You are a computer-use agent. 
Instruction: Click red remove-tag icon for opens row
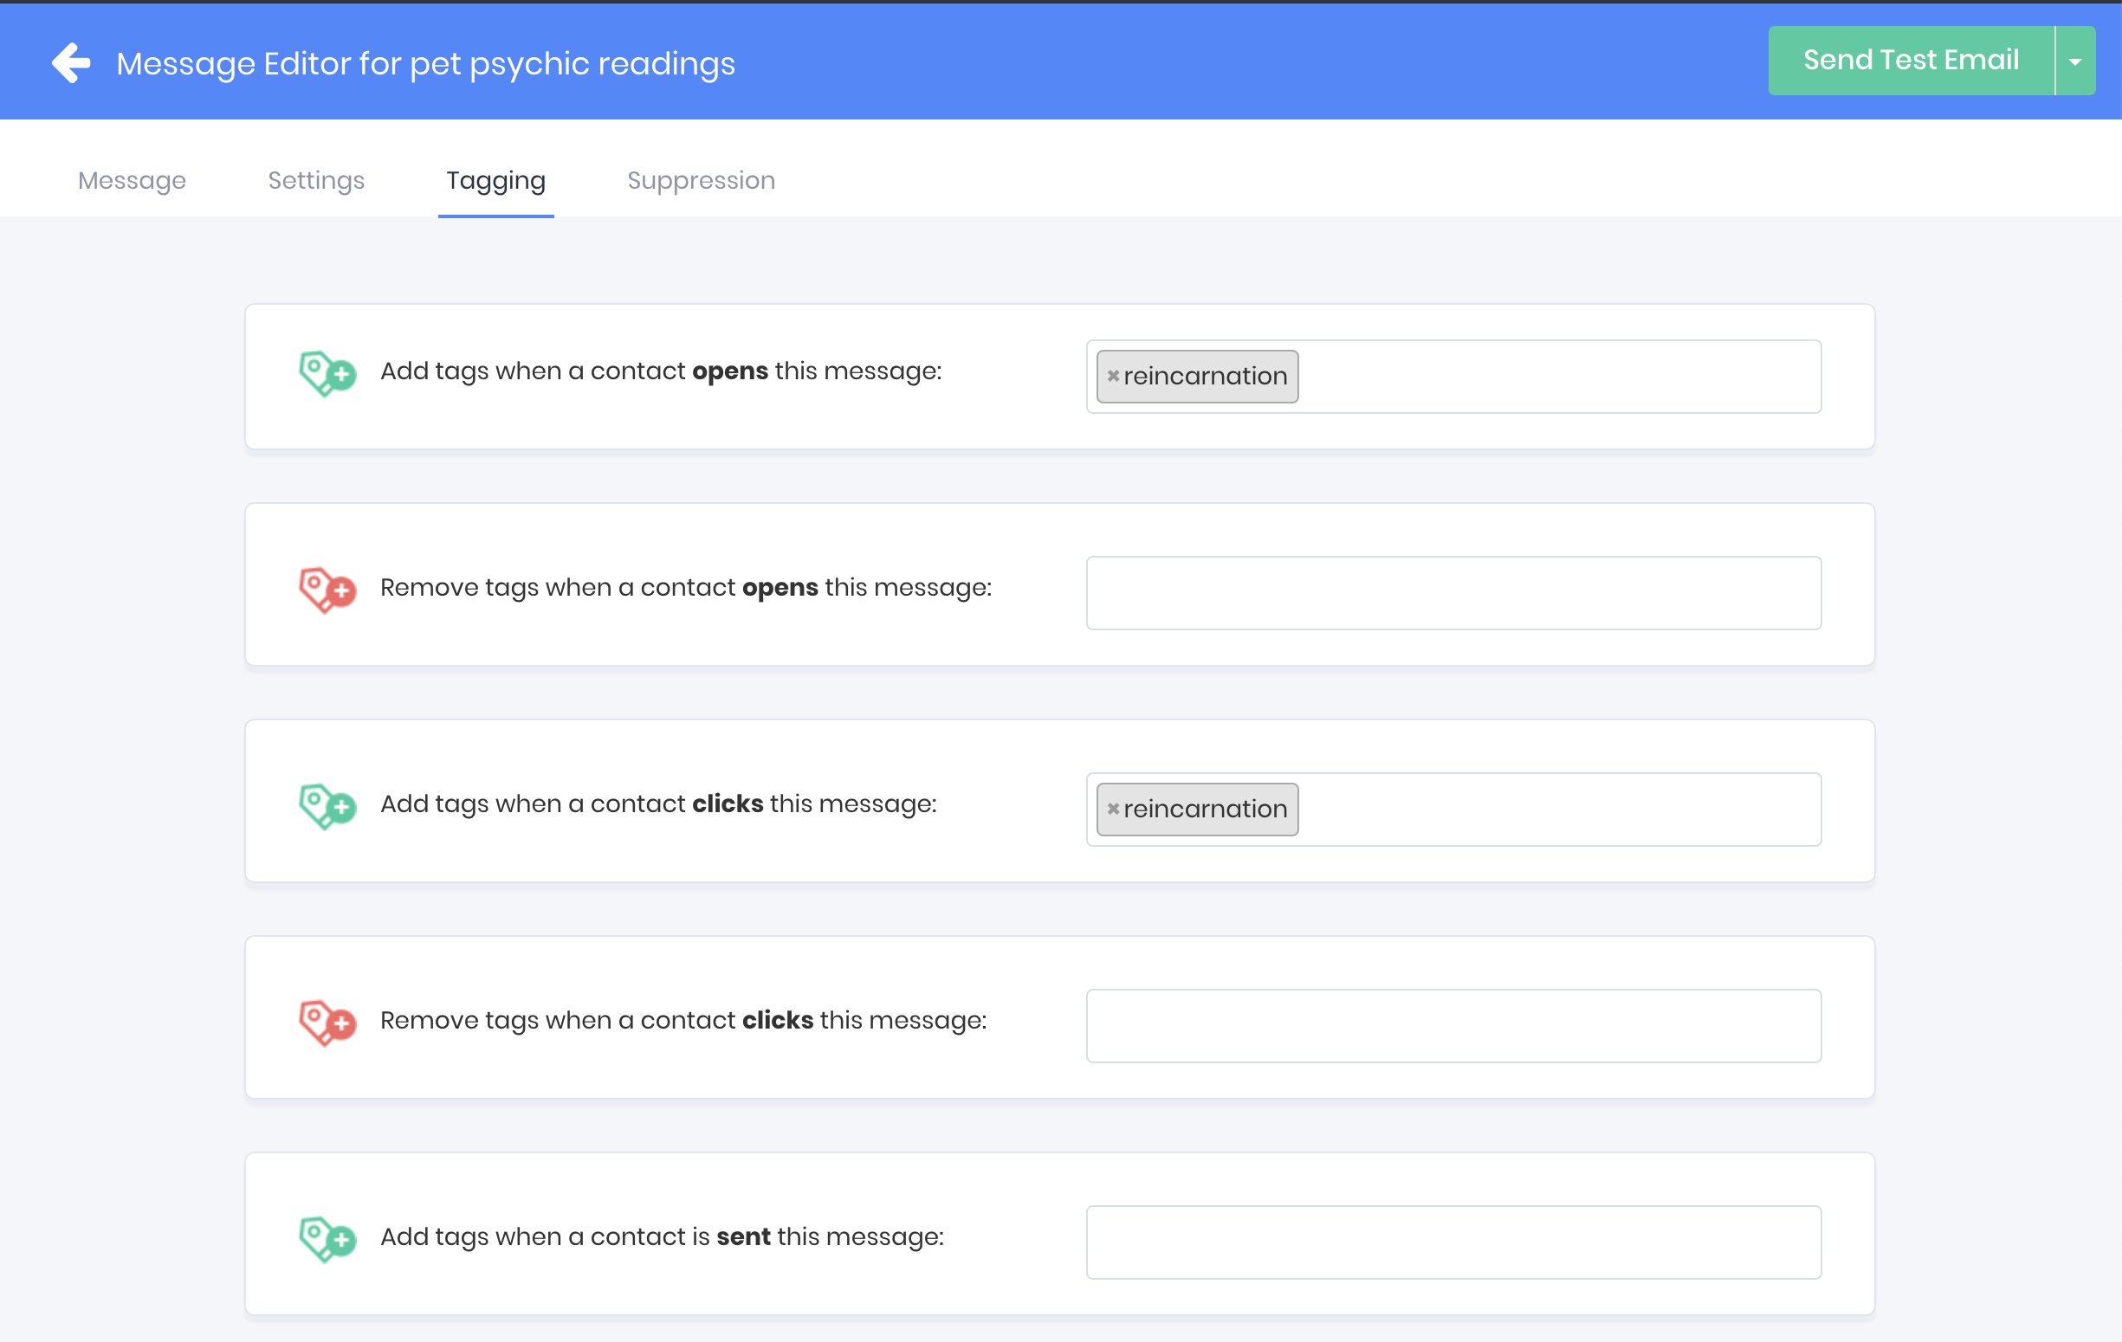tap(327, 590)
